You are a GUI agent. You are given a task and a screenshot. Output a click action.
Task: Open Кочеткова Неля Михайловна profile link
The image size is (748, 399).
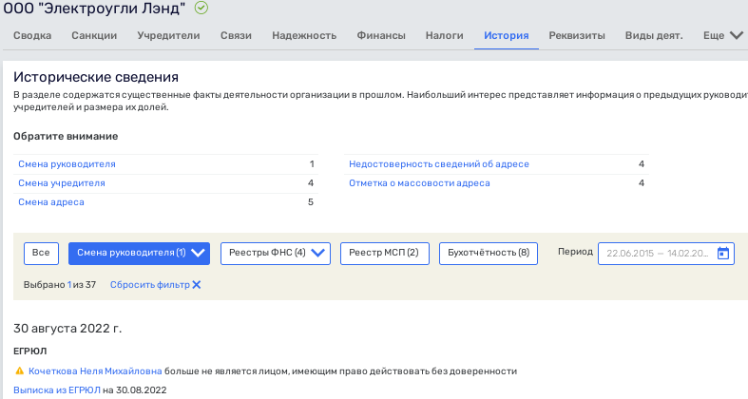[95, 370]
